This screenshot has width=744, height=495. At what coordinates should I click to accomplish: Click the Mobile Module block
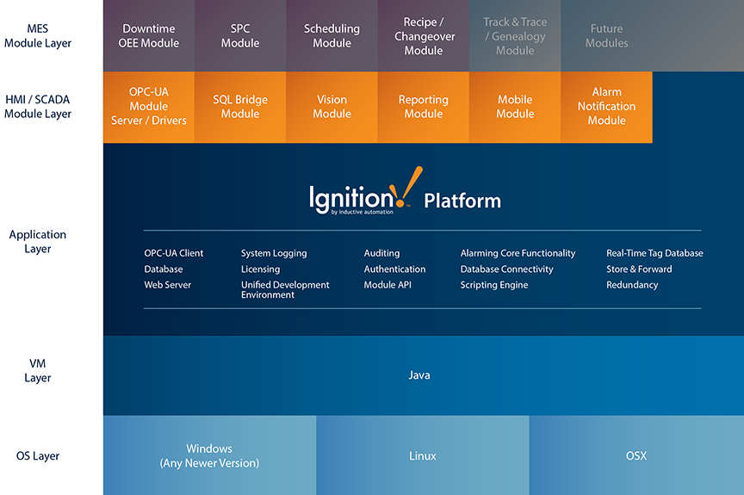(x=515, y=107)
